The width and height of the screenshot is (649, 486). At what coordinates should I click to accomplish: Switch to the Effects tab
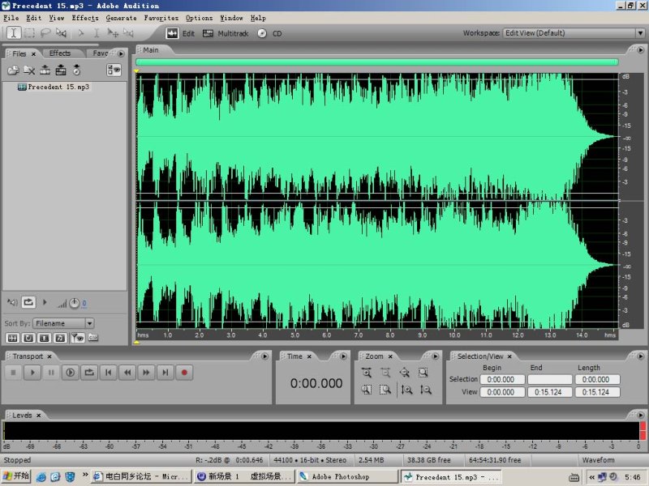tap(60, 53)
